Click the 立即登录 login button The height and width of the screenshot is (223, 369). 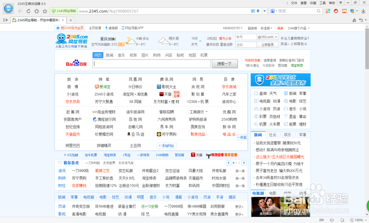(268, 45)
